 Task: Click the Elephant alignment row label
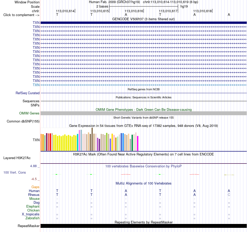point(33,206)
